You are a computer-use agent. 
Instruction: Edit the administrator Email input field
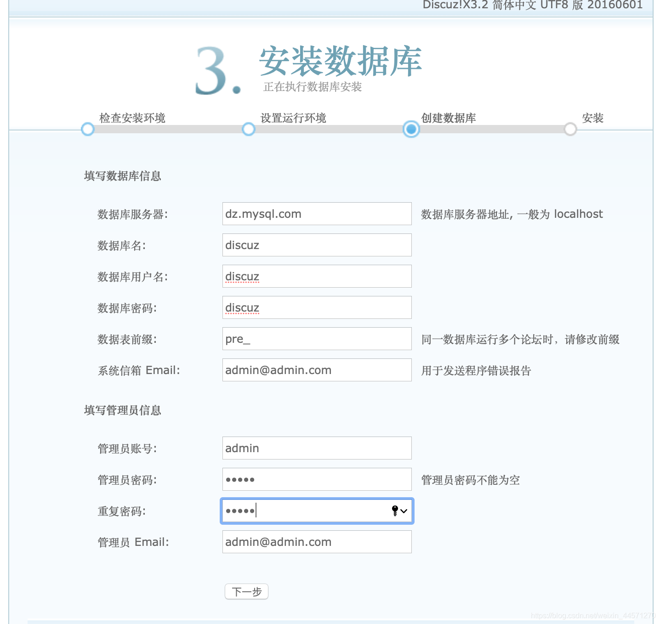click(x=317, y=542)
